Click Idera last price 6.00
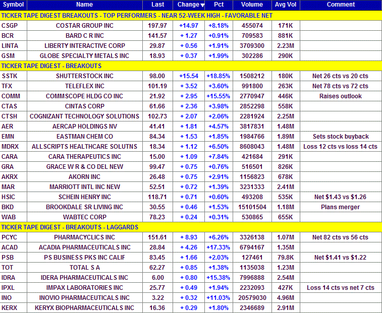This screenshot has width=382, height=313. [157, 278]
